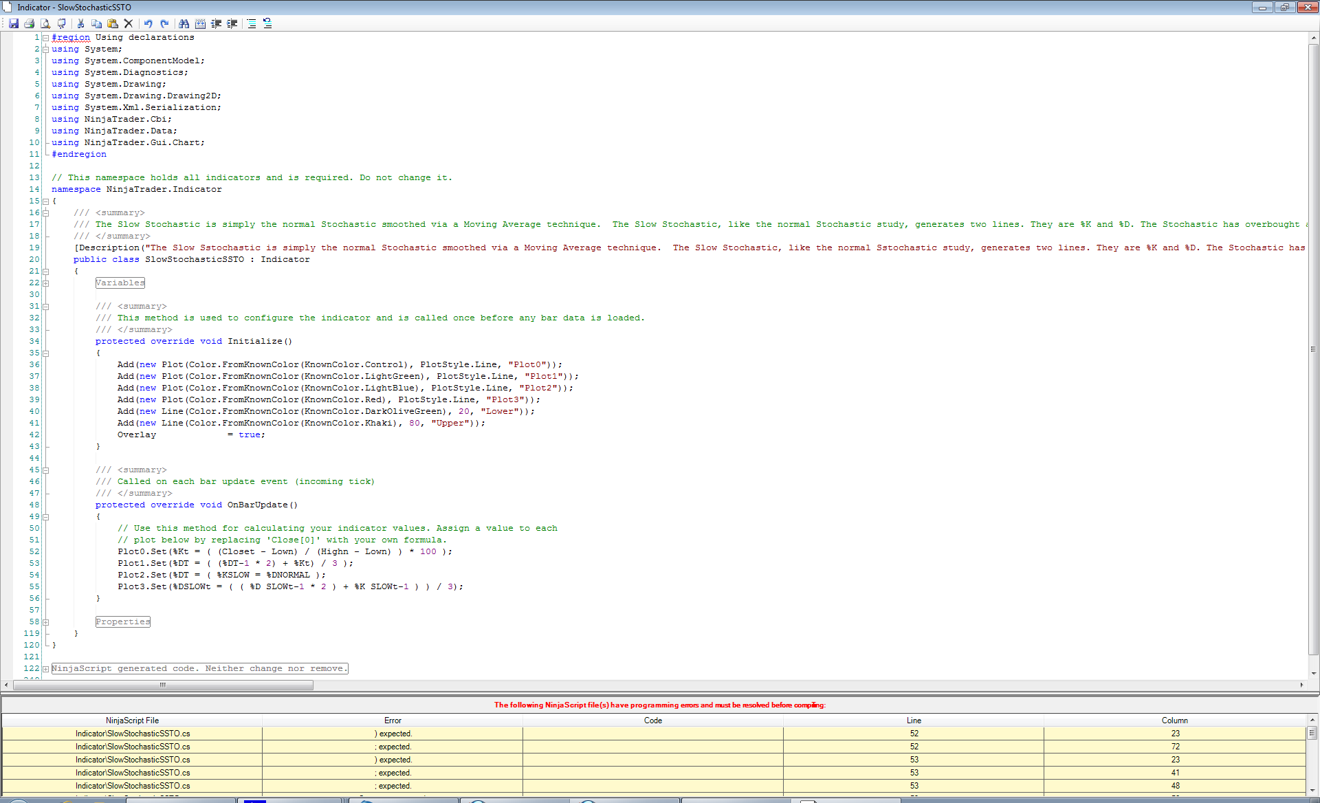Open Print Preview from toolbar
This screenshot has width=1320, height=803.
45,23
